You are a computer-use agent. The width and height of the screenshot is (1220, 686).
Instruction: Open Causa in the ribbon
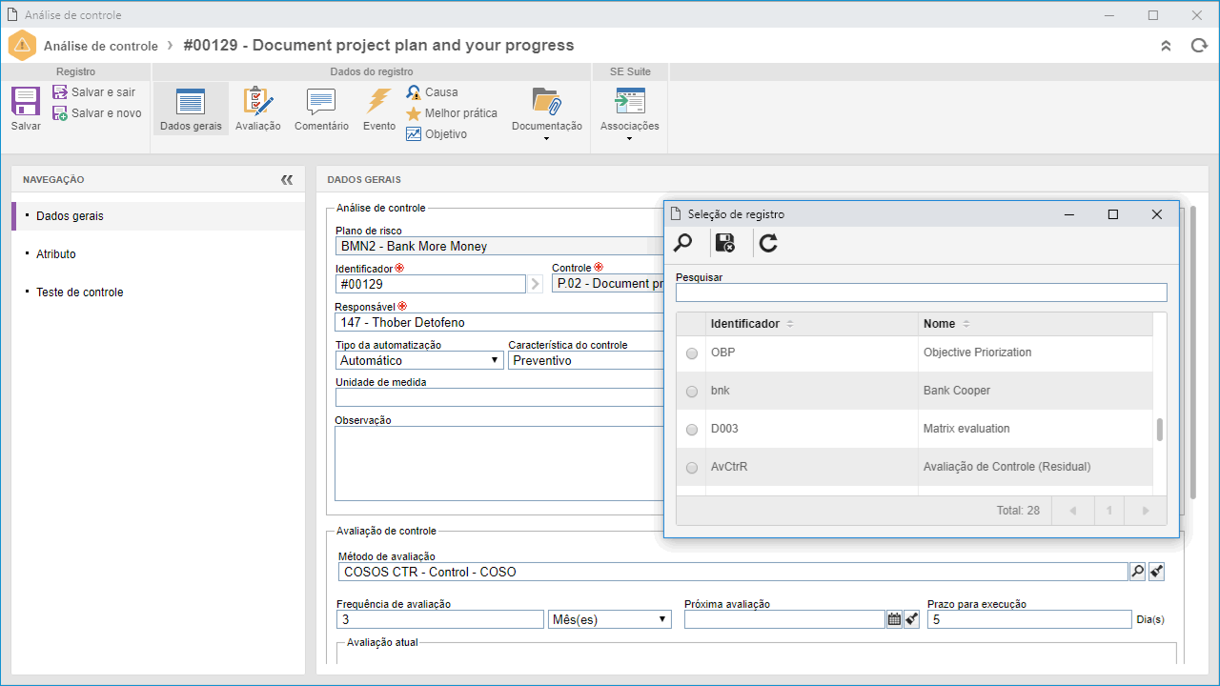pos(432,92)
